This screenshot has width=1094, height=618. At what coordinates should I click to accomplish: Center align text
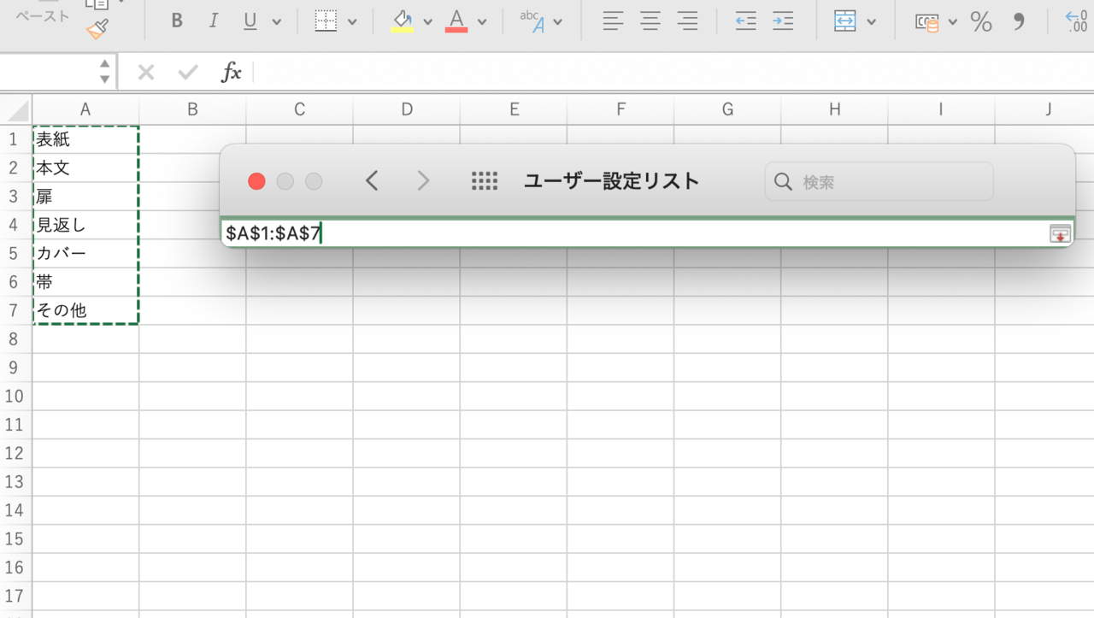[650, 21]
